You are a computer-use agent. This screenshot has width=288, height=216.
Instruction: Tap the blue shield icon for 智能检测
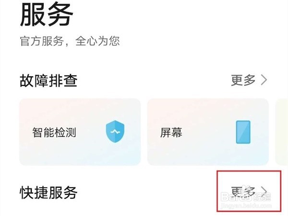(115, 132)
